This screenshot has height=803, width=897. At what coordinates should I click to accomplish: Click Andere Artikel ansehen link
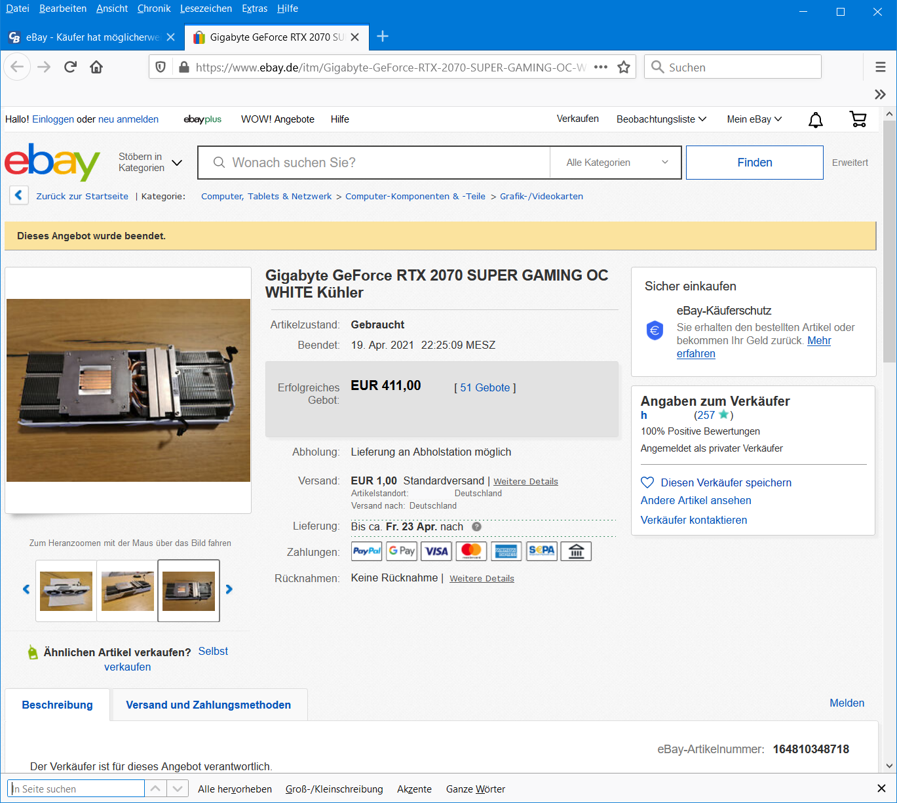click(696, 500)
